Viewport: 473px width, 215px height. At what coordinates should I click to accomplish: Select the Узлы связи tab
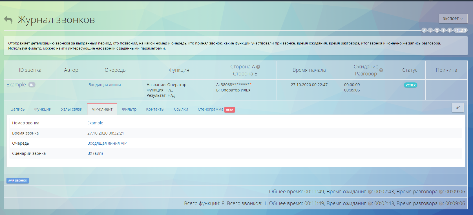point(72,109)
